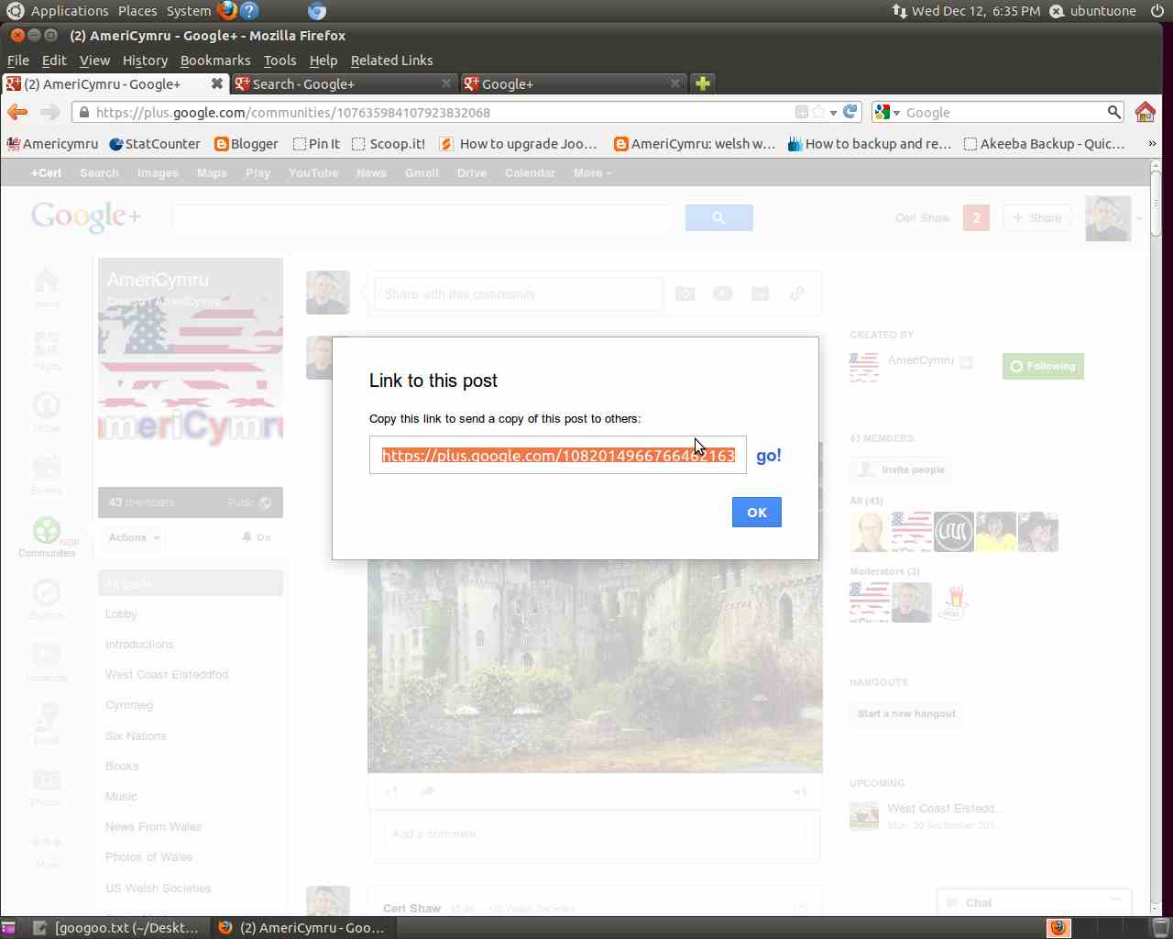This screenshot has width=1173, height=939.
Task: Click the Gmail link in Google bar
Action: pos(422,172)
